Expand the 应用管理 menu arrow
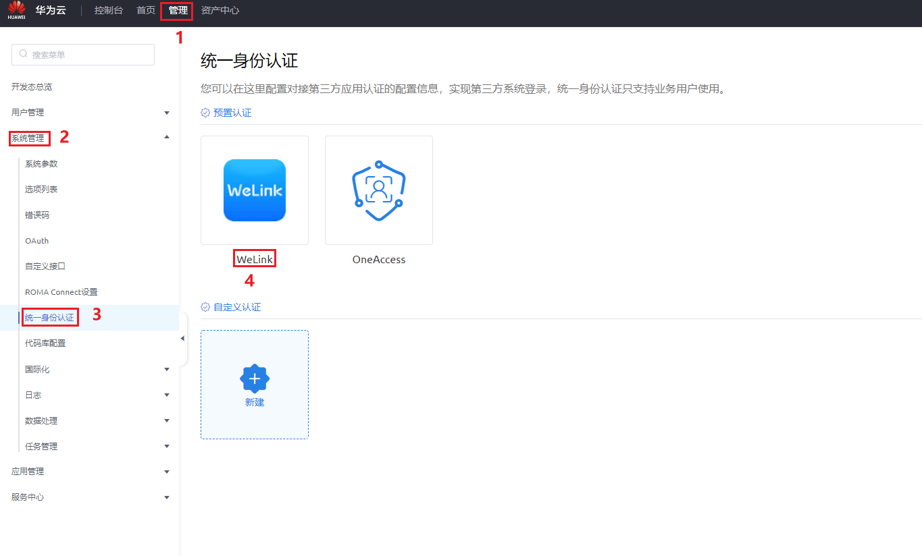 [167, 472]
